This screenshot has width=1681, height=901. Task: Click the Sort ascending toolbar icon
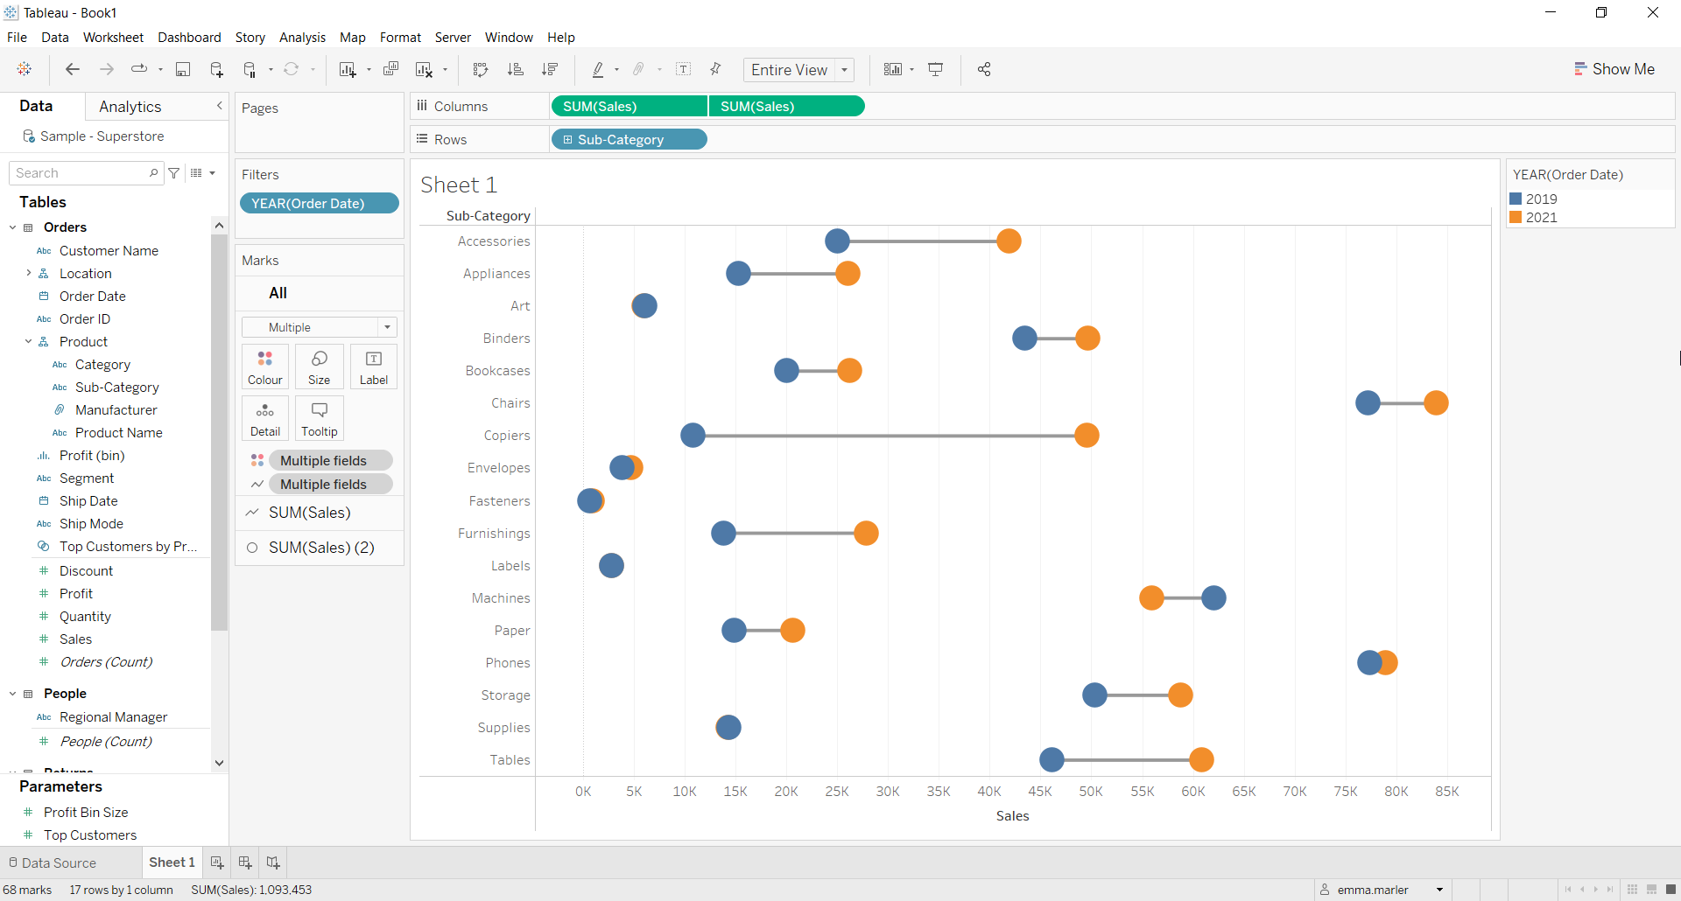tap(516, 70)
